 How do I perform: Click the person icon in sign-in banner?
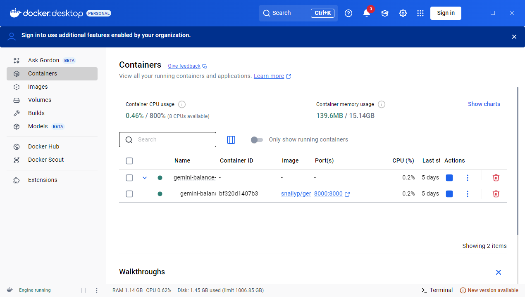[x=12, y=37]
